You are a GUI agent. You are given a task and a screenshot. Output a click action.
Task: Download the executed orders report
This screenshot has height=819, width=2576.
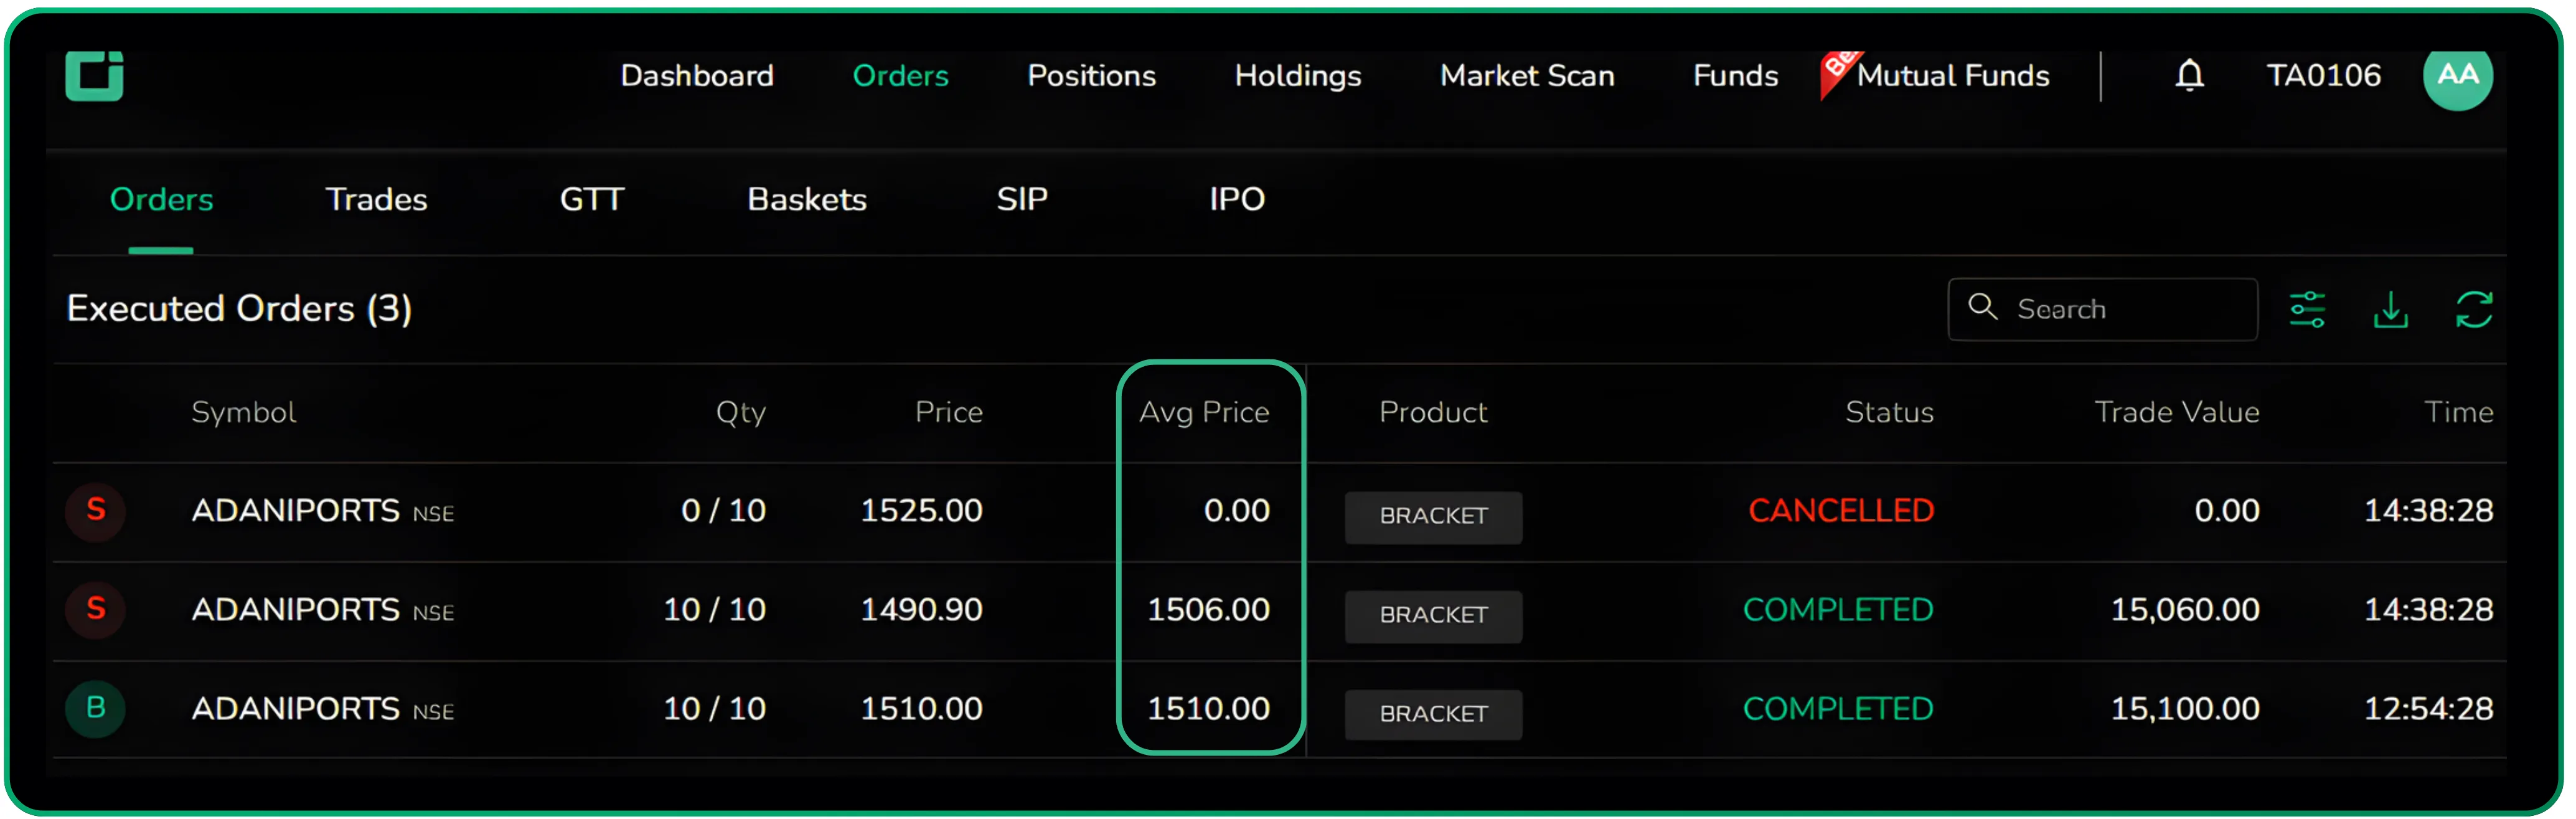[x=2391, y=309]
